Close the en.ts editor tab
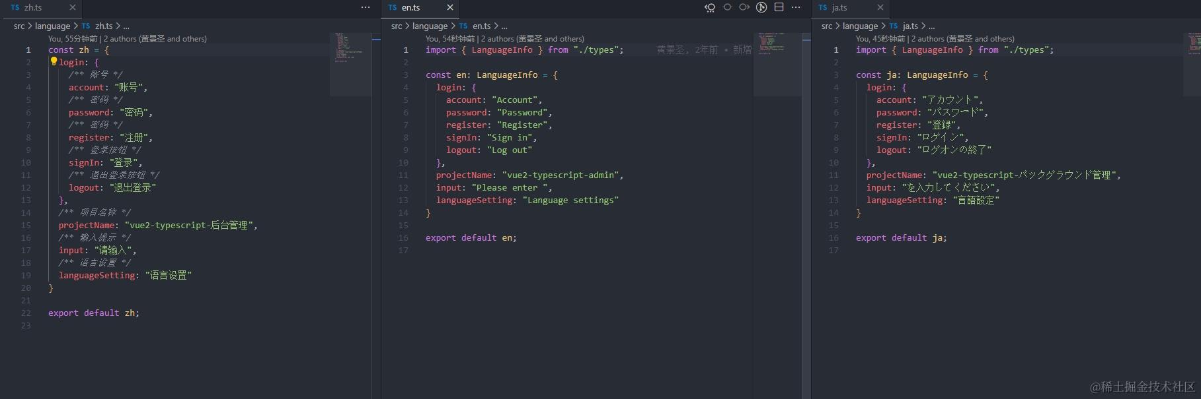This screenshot has height=399, width=1201. point(450,7)
